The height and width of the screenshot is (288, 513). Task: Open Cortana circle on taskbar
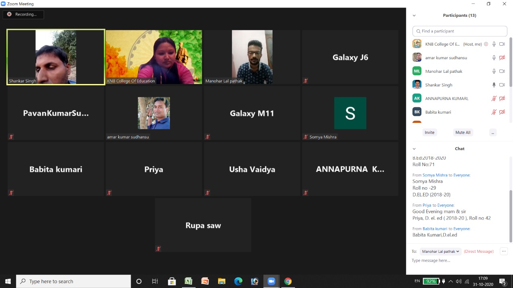pyautogui.click(x=139, y=281)
